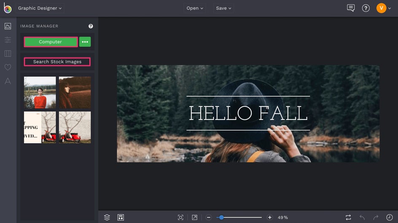
Task: Open the Customize sliders sidebar icon
Action: click(x=8, y=40)
